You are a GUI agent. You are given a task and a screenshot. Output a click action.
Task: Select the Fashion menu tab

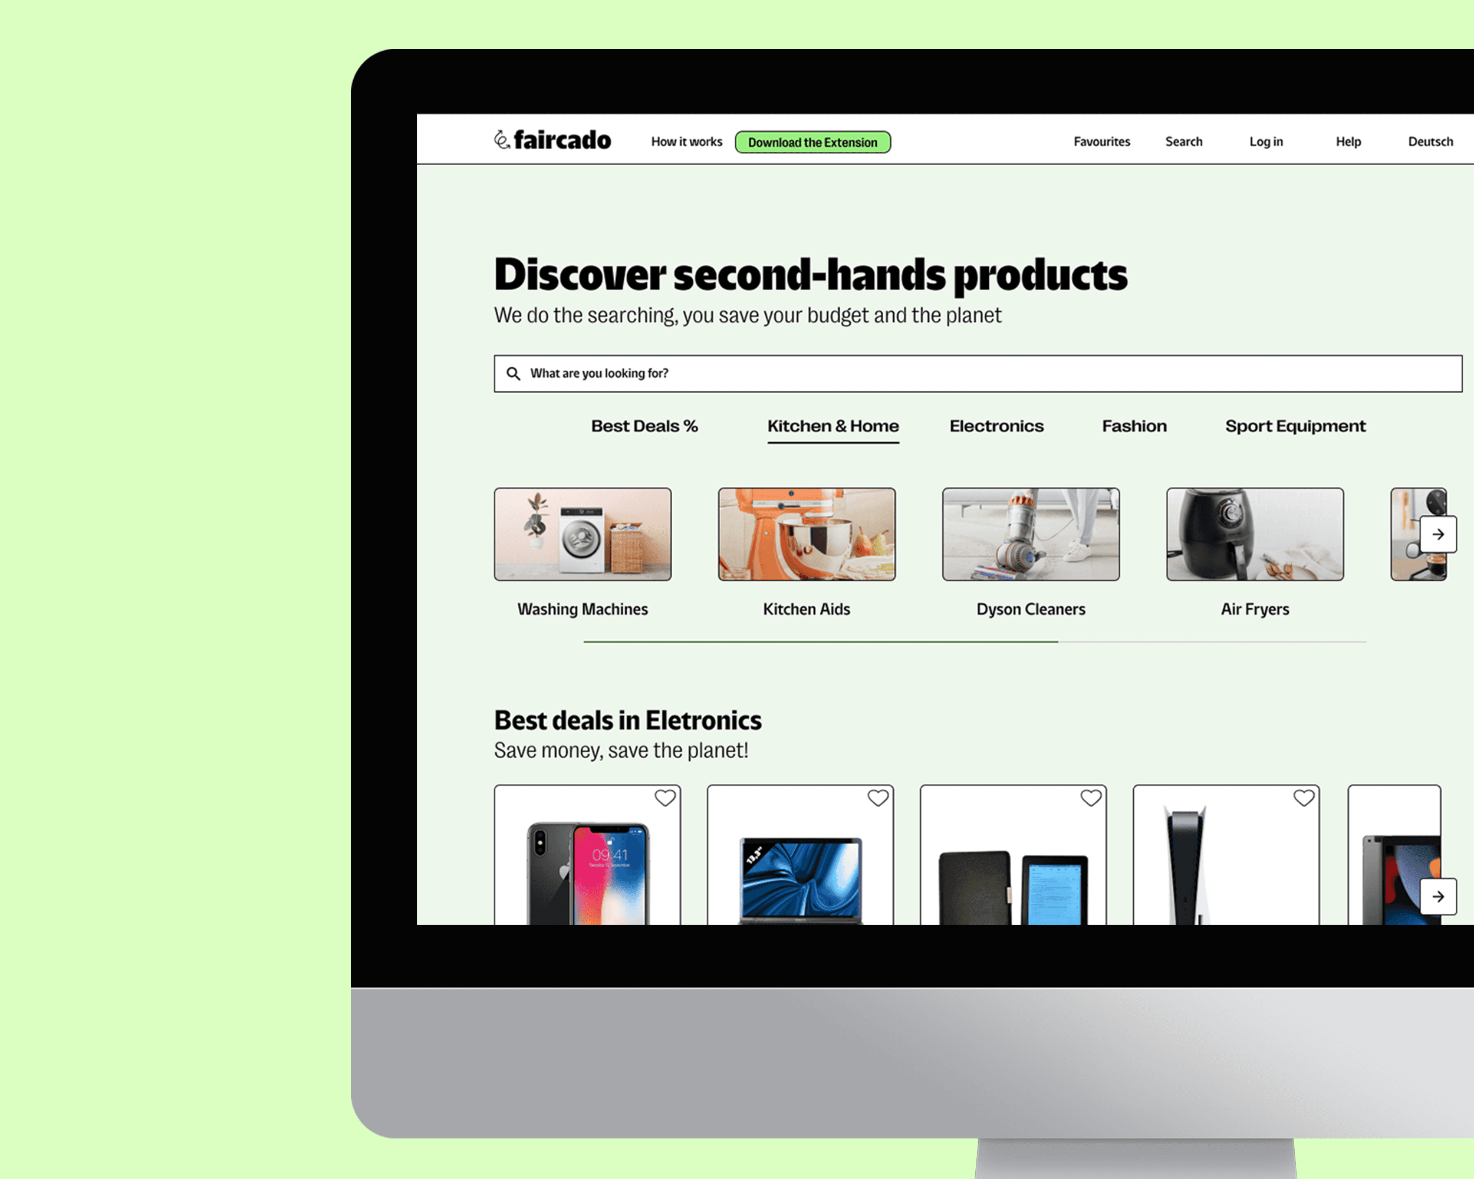coord(1133,426)
